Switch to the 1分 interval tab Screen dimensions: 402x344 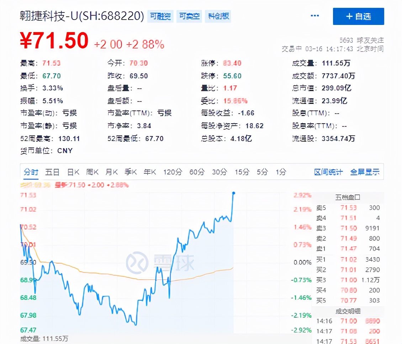[x=281, y=172]
